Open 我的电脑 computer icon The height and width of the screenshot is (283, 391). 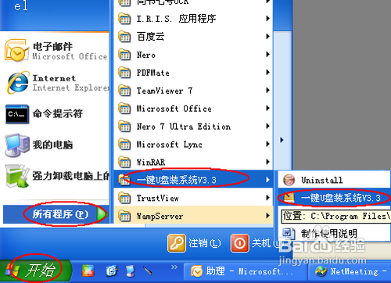(17, 145)
